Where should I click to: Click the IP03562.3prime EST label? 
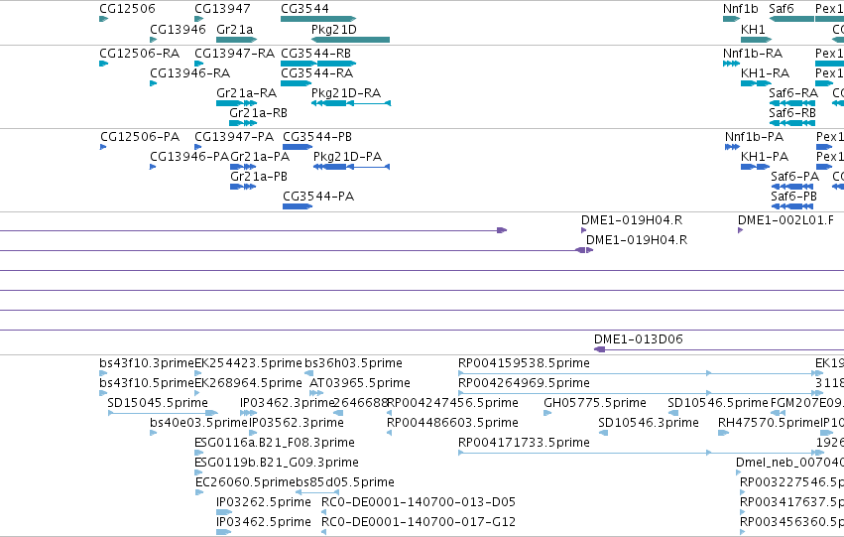297,423
